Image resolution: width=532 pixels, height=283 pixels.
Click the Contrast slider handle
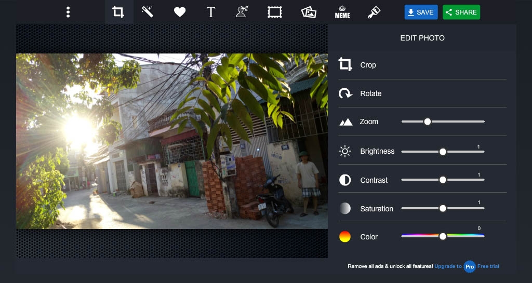(443, 180)
